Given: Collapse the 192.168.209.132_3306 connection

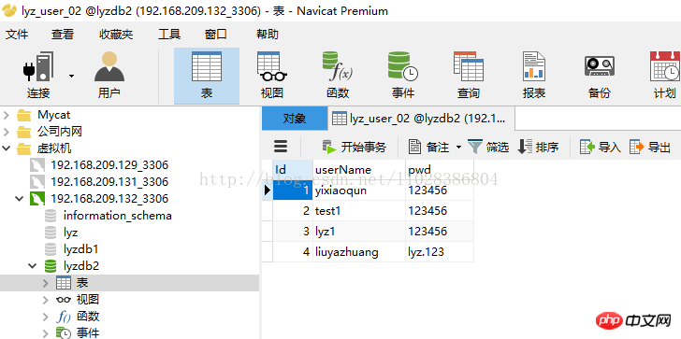Looking at the screenshot, I should click(20, 199).
